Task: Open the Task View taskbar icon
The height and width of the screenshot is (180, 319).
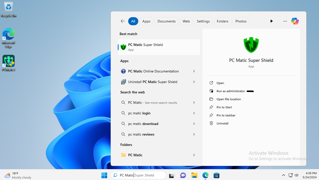Action: point(172,175)
